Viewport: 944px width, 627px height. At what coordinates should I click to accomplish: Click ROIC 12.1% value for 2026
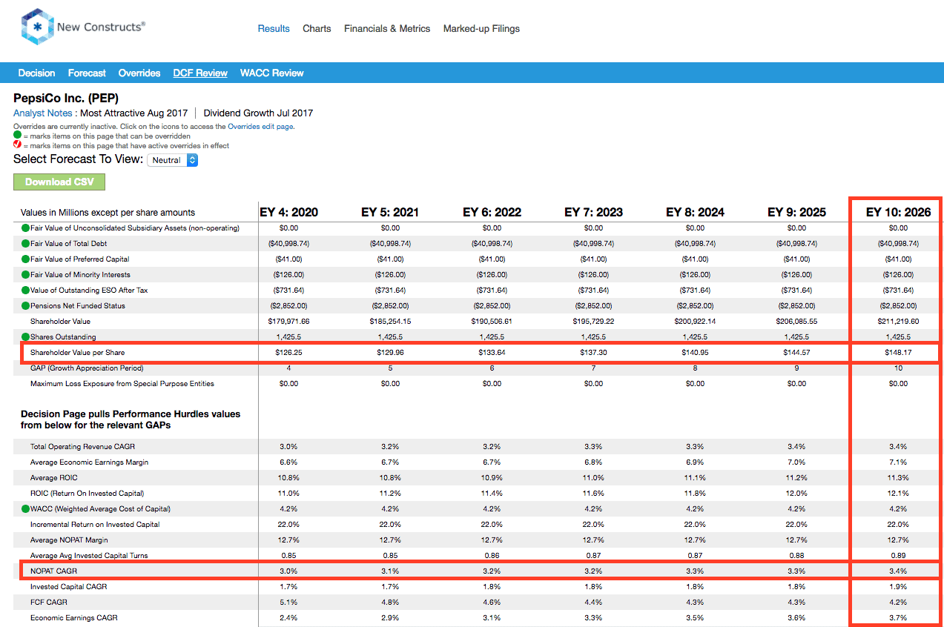(898, 493)
